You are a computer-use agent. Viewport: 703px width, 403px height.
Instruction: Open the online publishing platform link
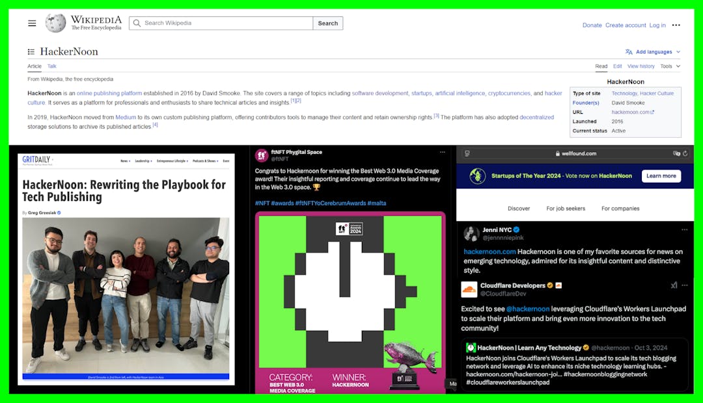[x=109, y=94]
